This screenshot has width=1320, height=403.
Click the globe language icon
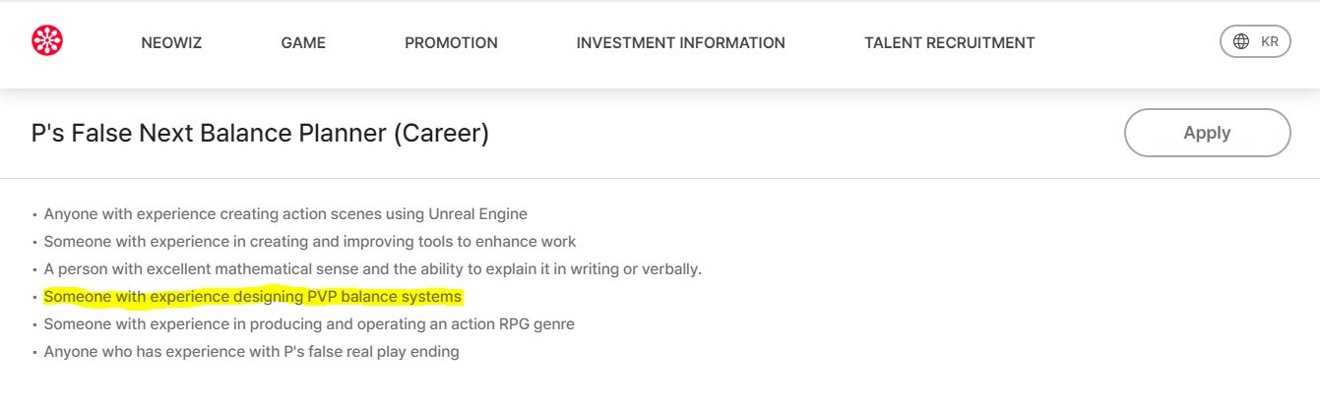[x=1241, y=41]
